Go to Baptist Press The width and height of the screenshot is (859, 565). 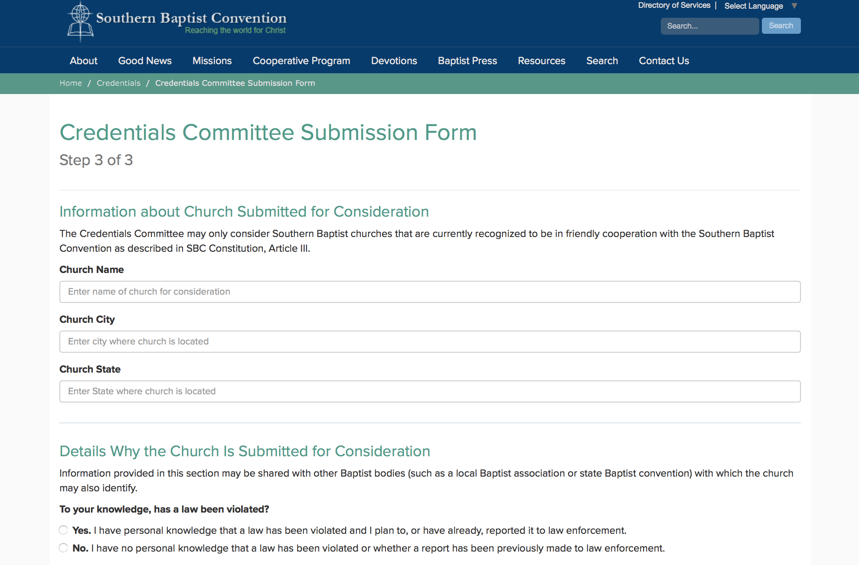click(x=467, y=61)
